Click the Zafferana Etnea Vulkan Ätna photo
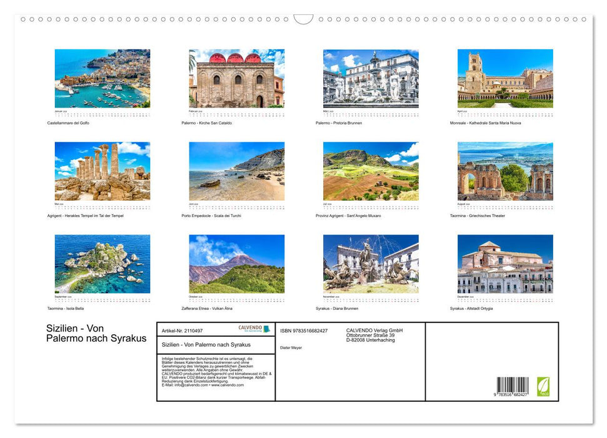Image resolution: width=607 pixels, height=438 pixels. point(238,264)
